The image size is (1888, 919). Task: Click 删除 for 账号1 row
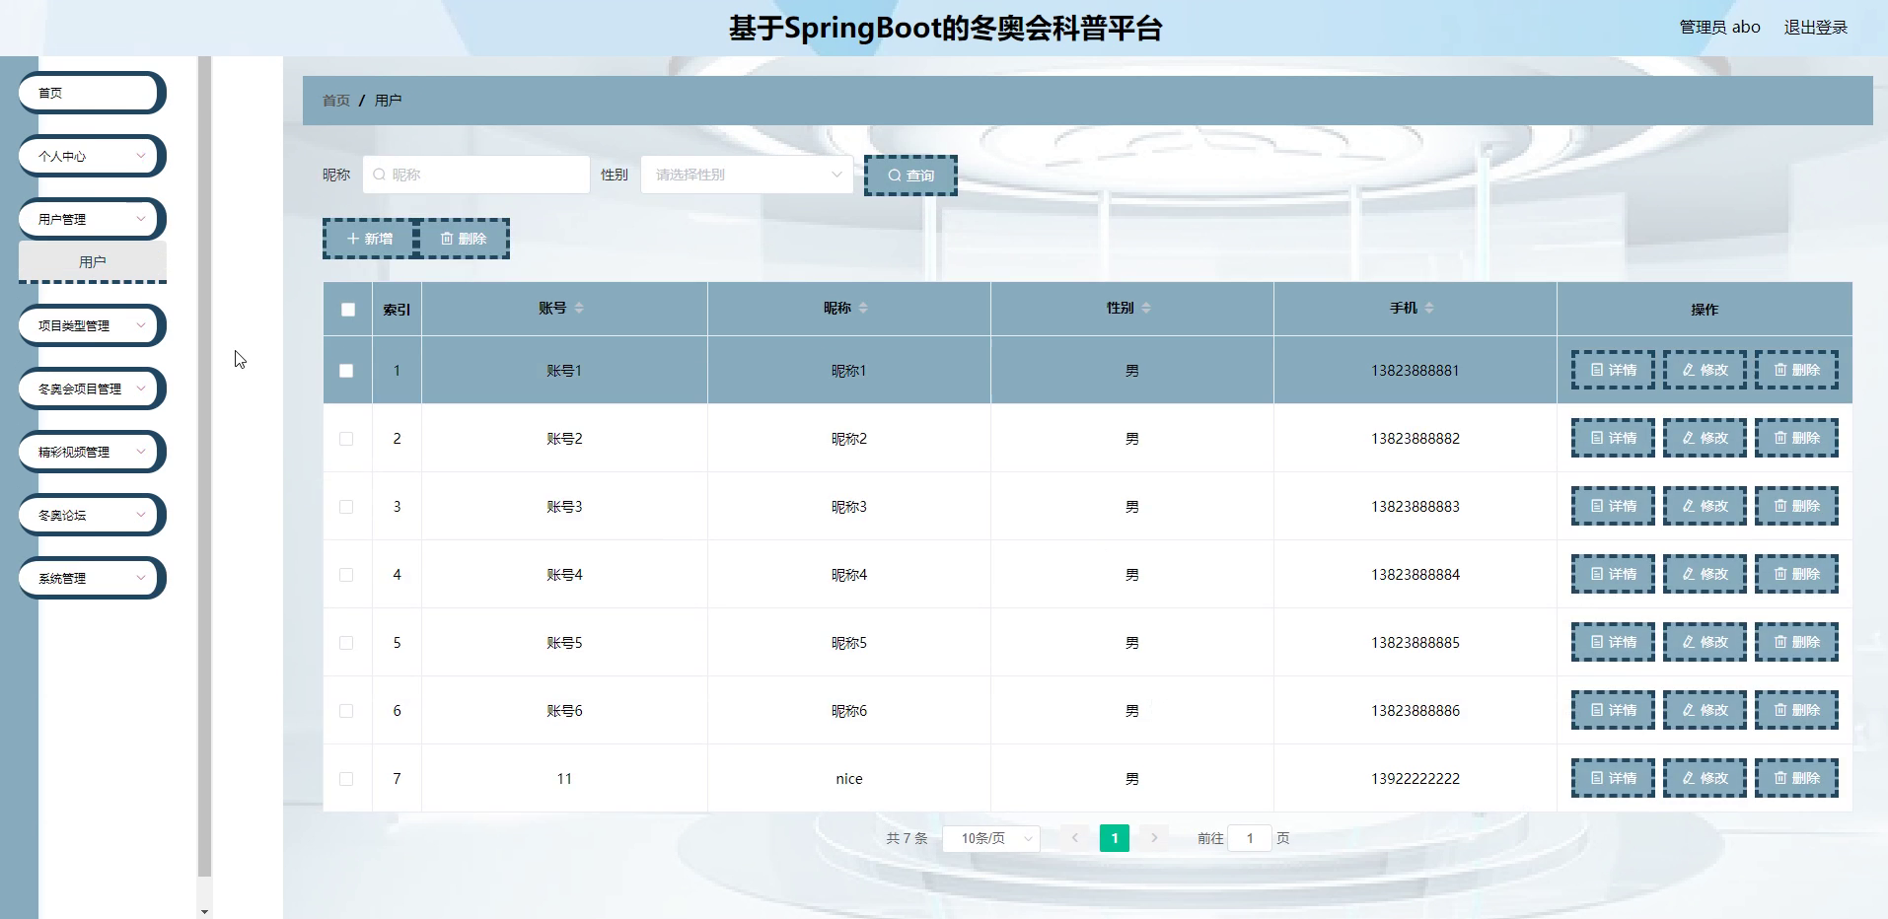[1796, 370]
